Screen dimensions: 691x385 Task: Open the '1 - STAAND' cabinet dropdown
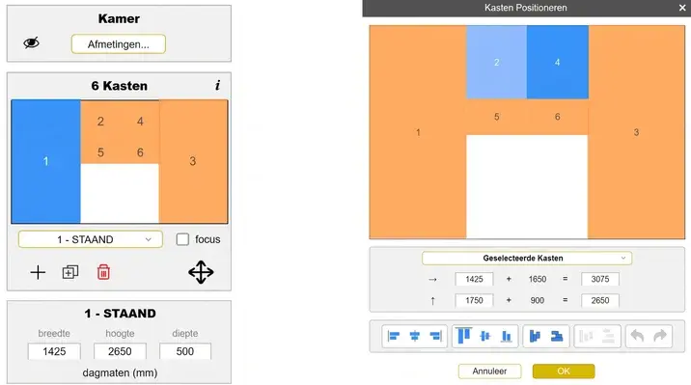(91, 239)
